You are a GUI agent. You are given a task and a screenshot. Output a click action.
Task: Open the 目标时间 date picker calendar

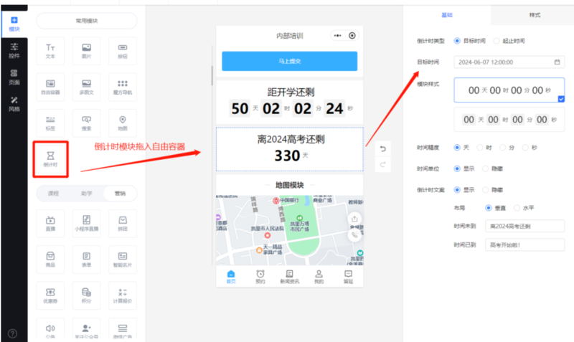557,62
